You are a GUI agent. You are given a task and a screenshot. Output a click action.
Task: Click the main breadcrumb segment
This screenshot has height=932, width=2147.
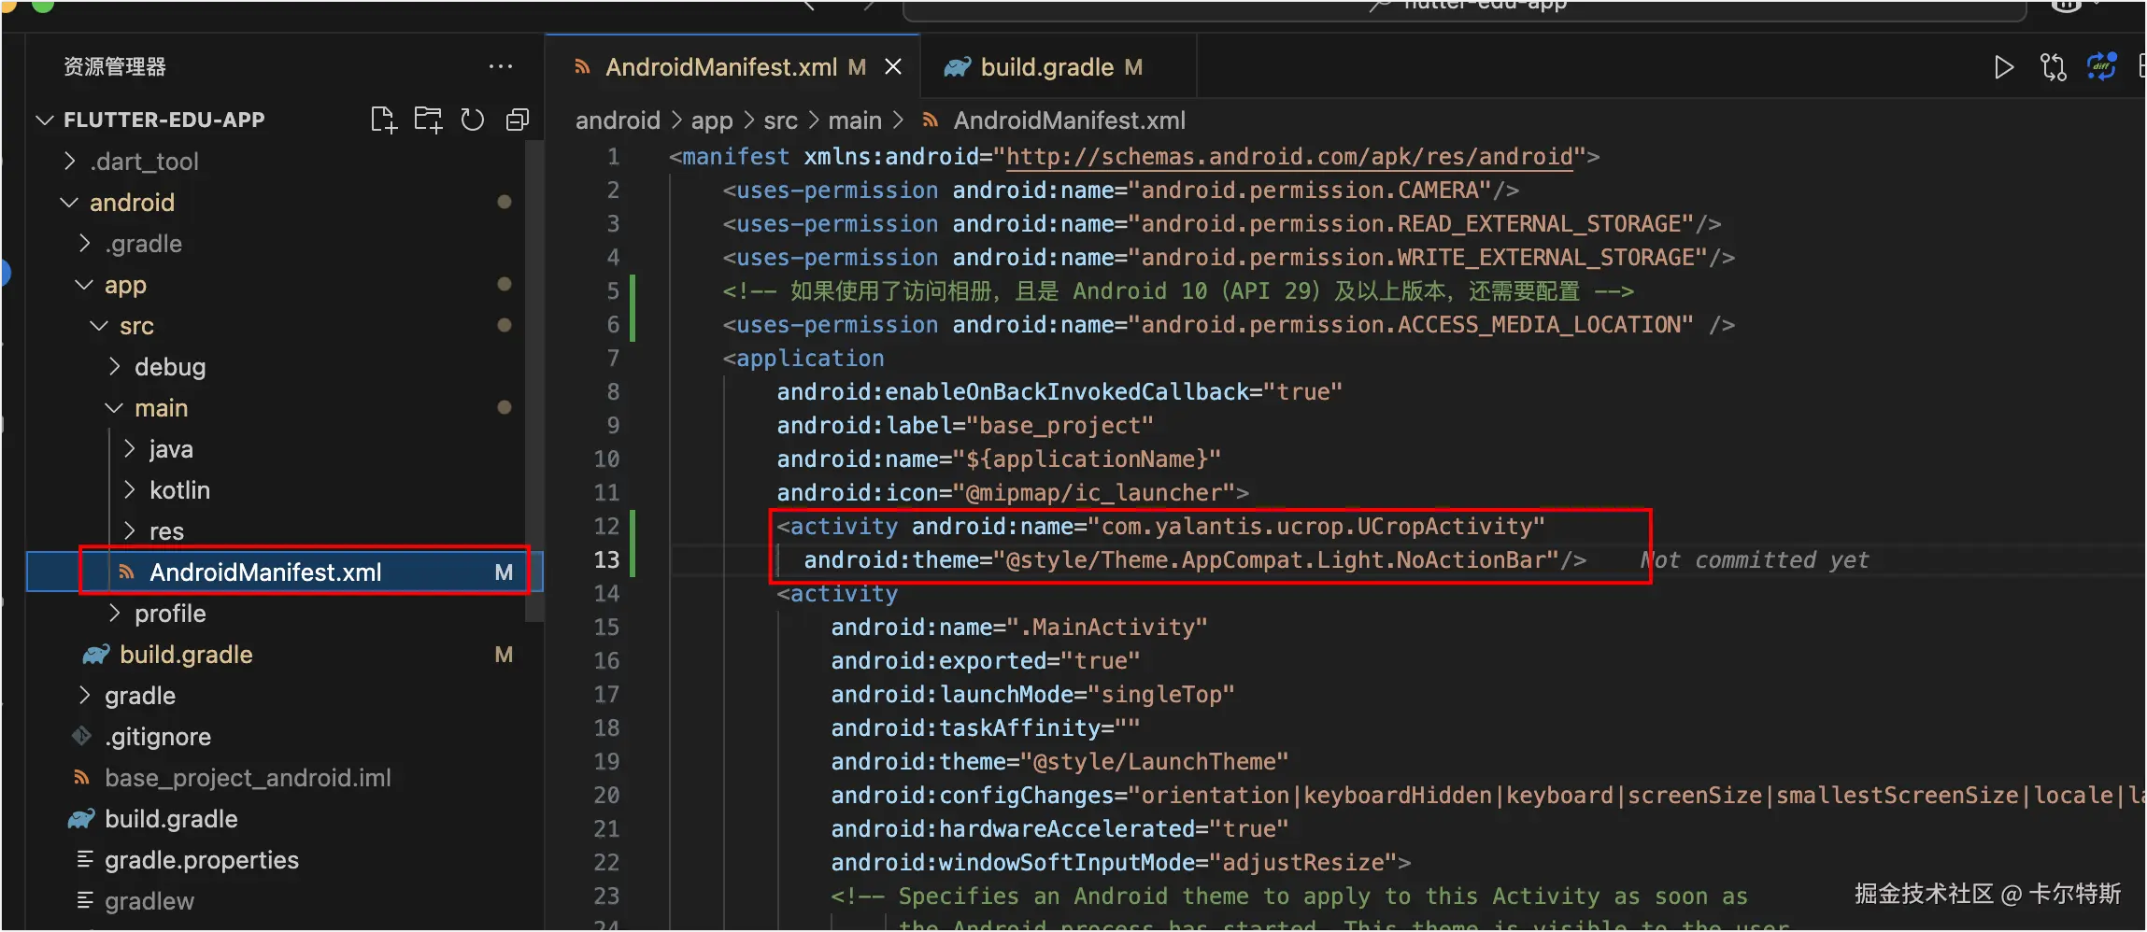(x=855, y=120)
